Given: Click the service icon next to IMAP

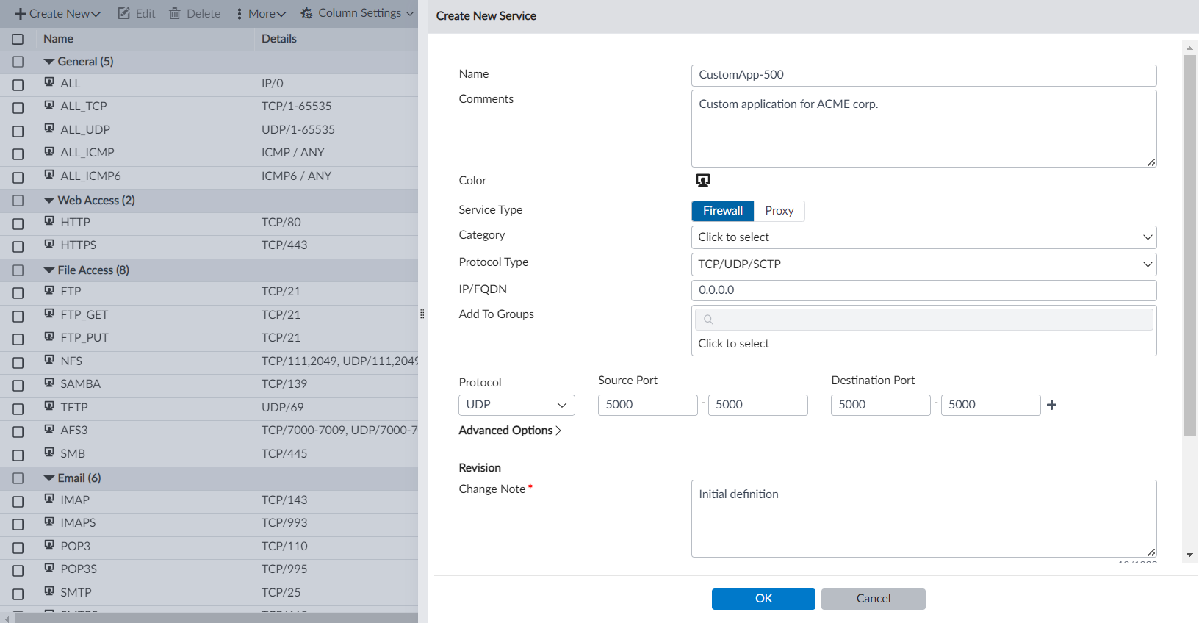Looking at the screenshot, I should 49,499.
